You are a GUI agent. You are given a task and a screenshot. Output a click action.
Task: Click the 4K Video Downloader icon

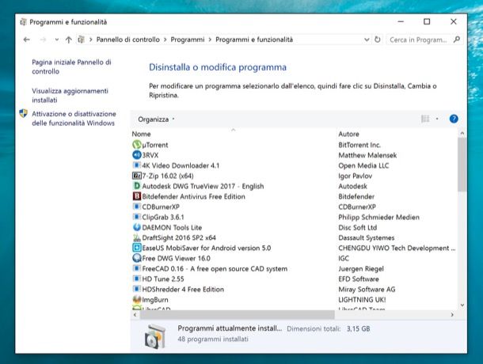pos(137,165)
